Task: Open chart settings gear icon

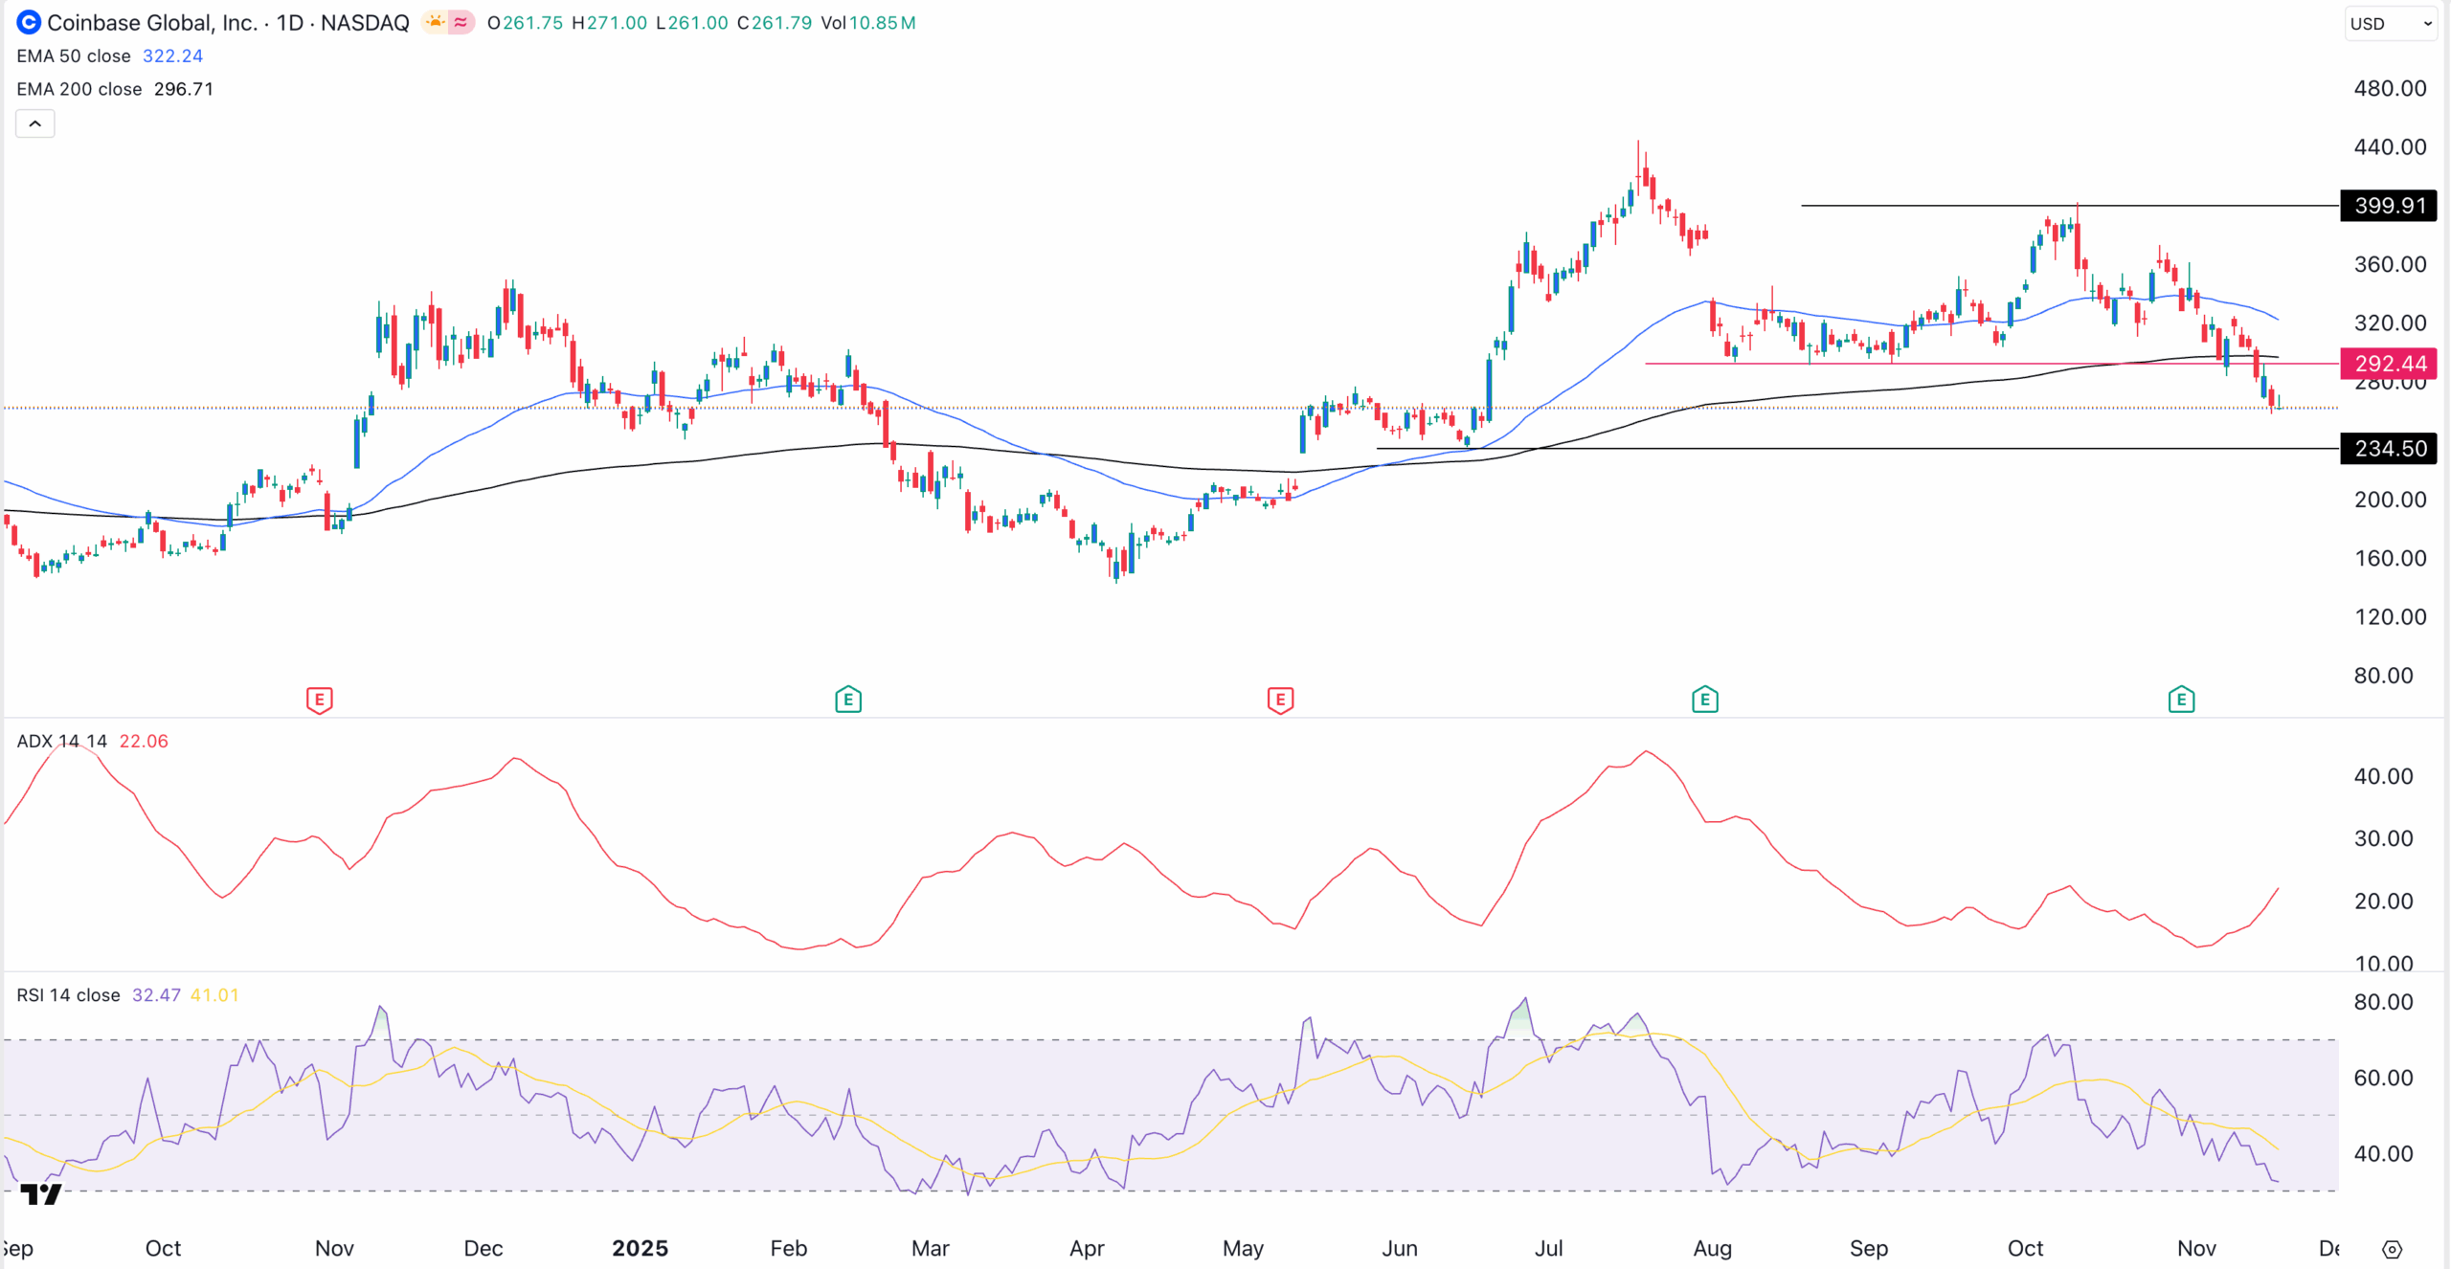Action: point(2392,1249)
